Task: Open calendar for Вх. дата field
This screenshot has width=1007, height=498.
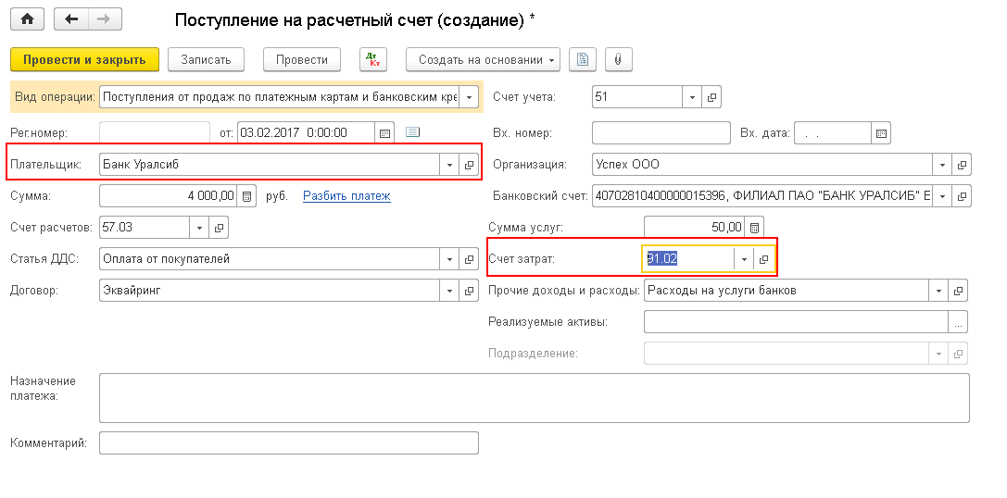Action: pos(882,132)
